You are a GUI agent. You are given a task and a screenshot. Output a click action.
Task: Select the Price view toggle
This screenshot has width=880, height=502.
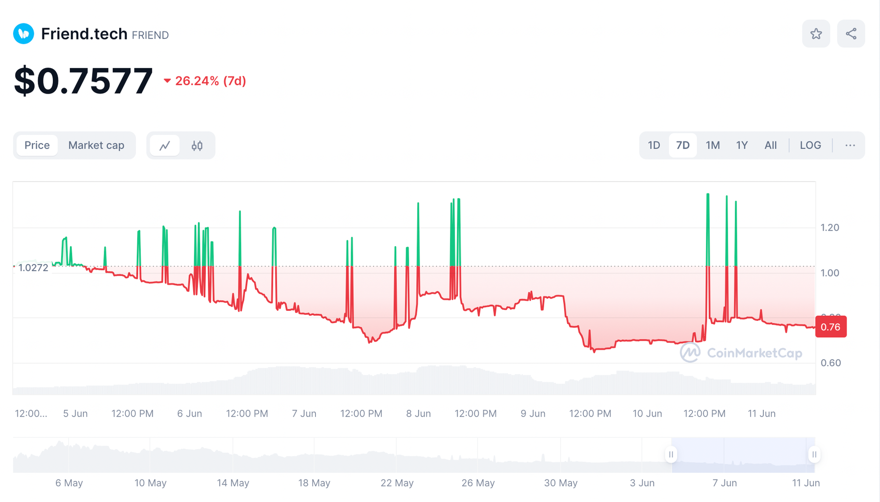point(37,146)
